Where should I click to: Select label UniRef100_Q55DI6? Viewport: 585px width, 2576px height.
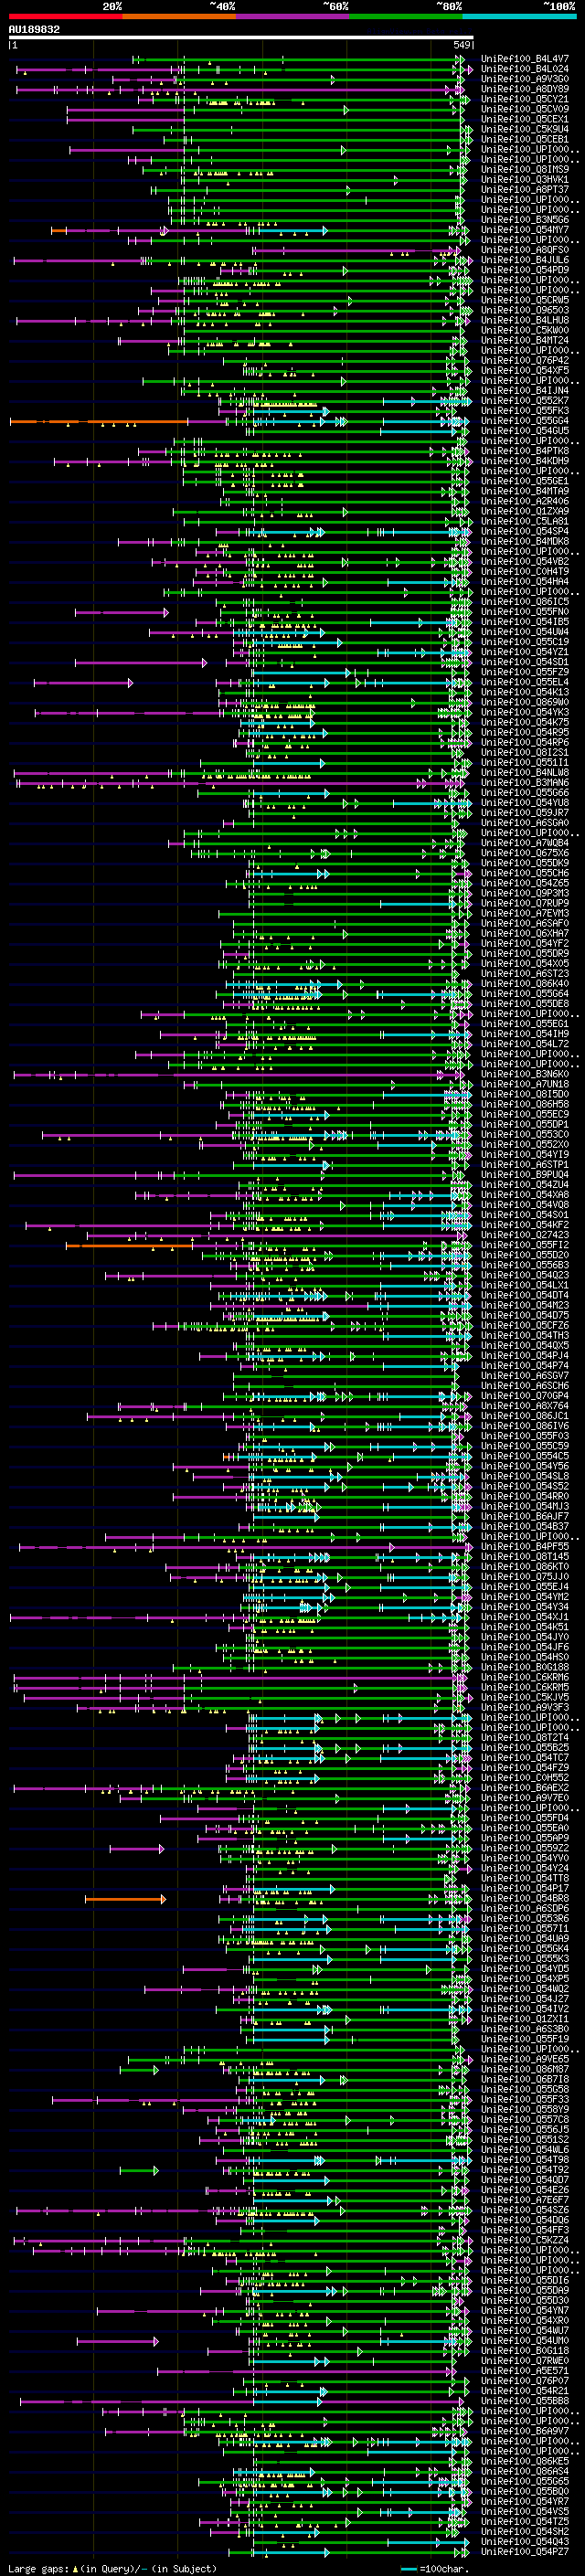(x=525, y=2280)
